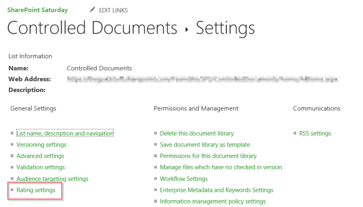Open the SharePoint Saturday site link
The image size is (363, 207).
[x=37, y=10]
